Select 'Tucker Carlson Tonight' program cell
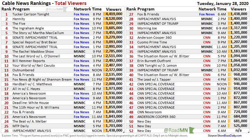Screen dimensions: 250x138 (x=31, y=14)
